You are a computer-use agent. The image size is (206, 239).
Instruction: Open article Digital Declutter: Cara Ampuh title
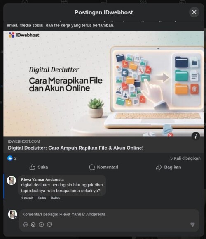click(76, 148)
